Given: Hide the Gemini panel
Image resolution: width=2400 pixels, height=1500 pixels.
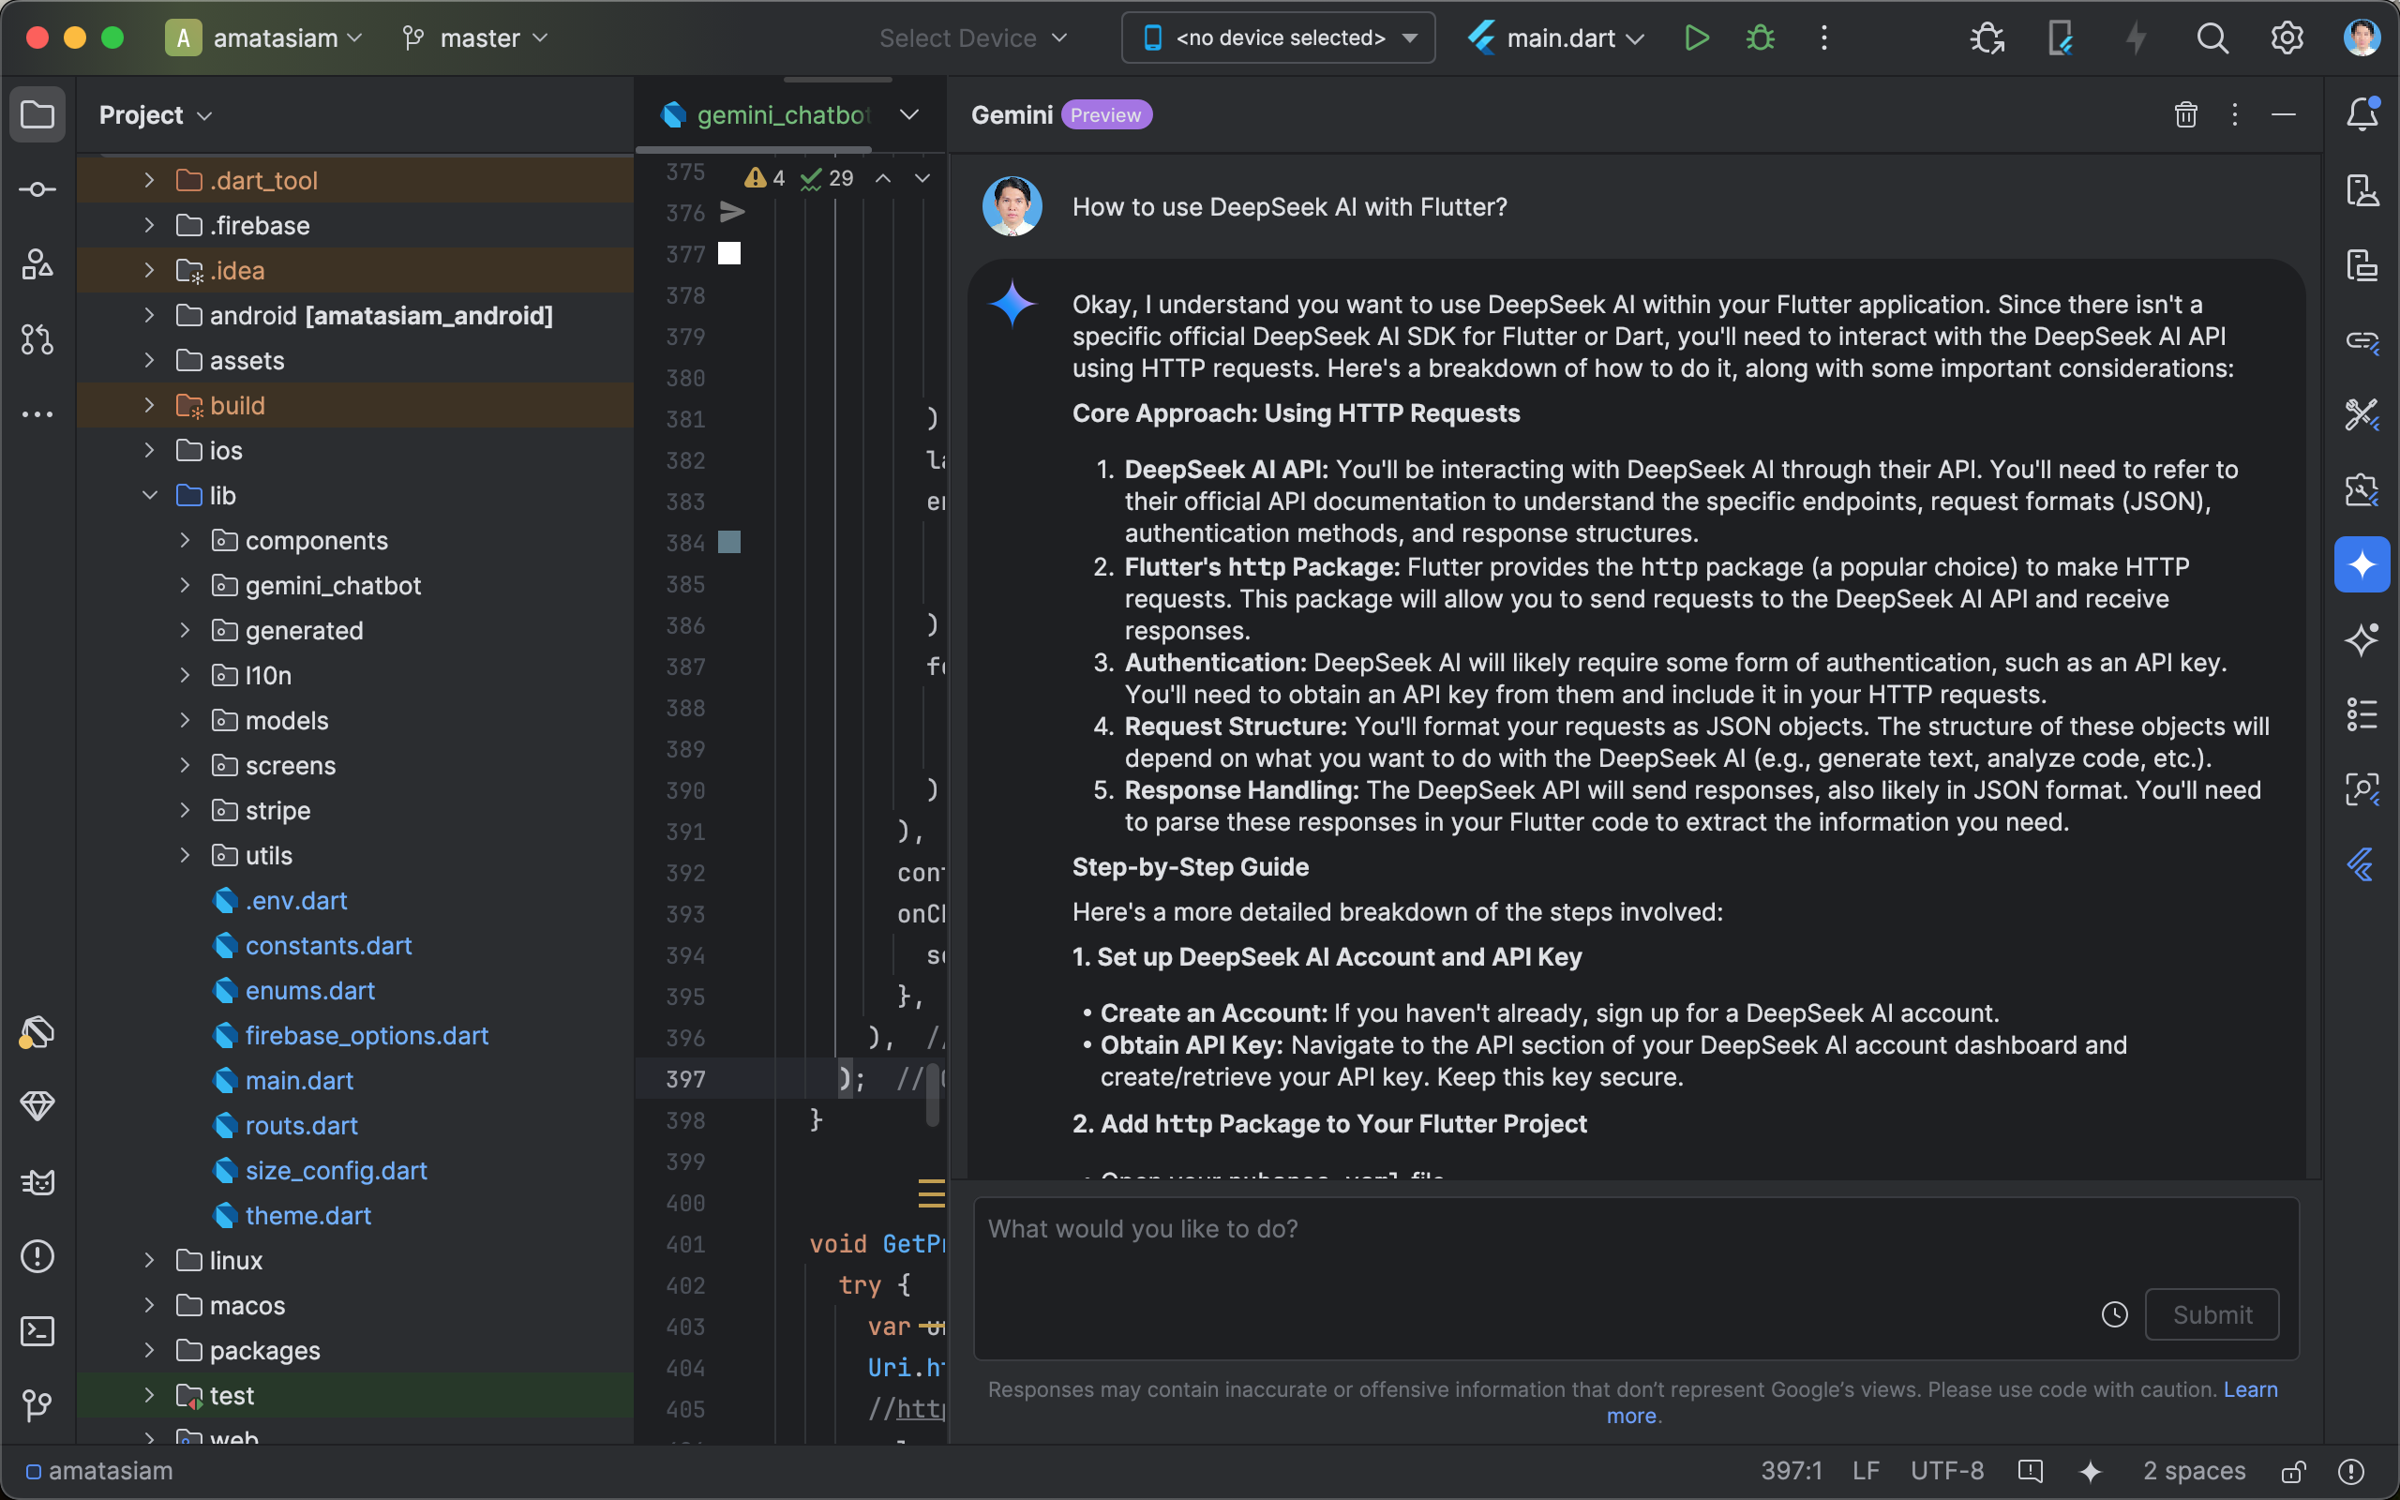Looking at the screenshot, I should pyautogui.click(x=2283, y=114).
